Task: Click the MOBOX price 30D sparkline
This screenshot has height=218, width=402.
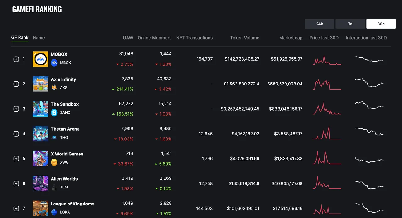Action: (327, 60)
